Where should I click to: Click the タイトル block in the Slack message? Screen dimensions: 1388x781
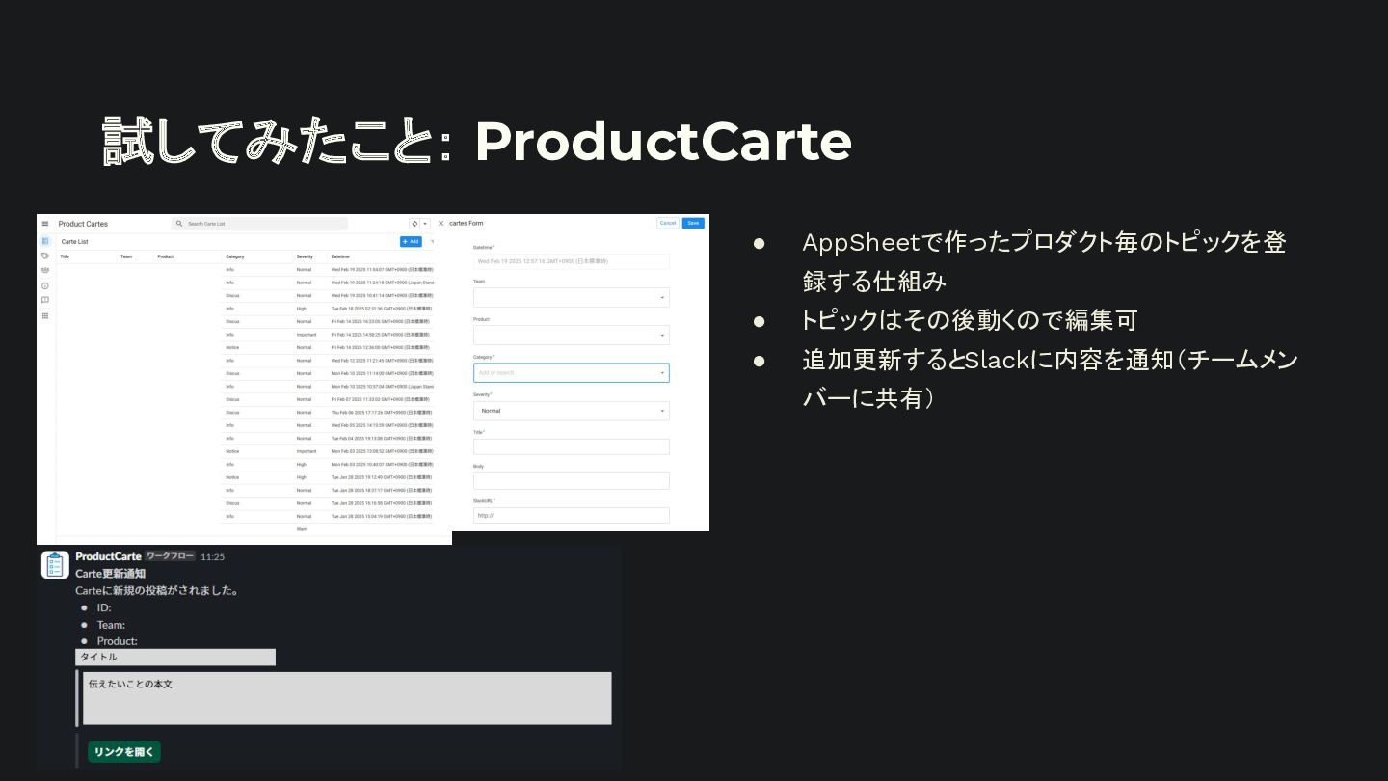[175, 658]
